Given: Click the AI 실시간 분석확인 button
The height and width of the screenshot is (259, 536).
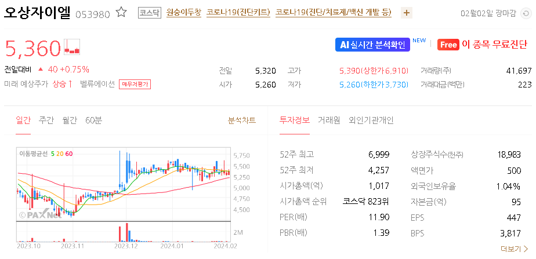Looking at the screenshot, I should (x=372, y=45).
